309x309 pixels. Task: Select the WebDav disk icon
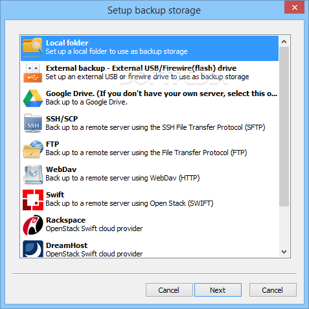pyautogui.click(x=33, y=175)
